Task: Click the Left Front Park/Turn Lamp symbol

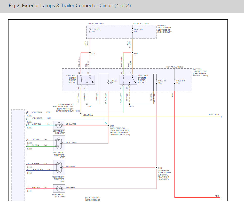Action: (59, 143)
